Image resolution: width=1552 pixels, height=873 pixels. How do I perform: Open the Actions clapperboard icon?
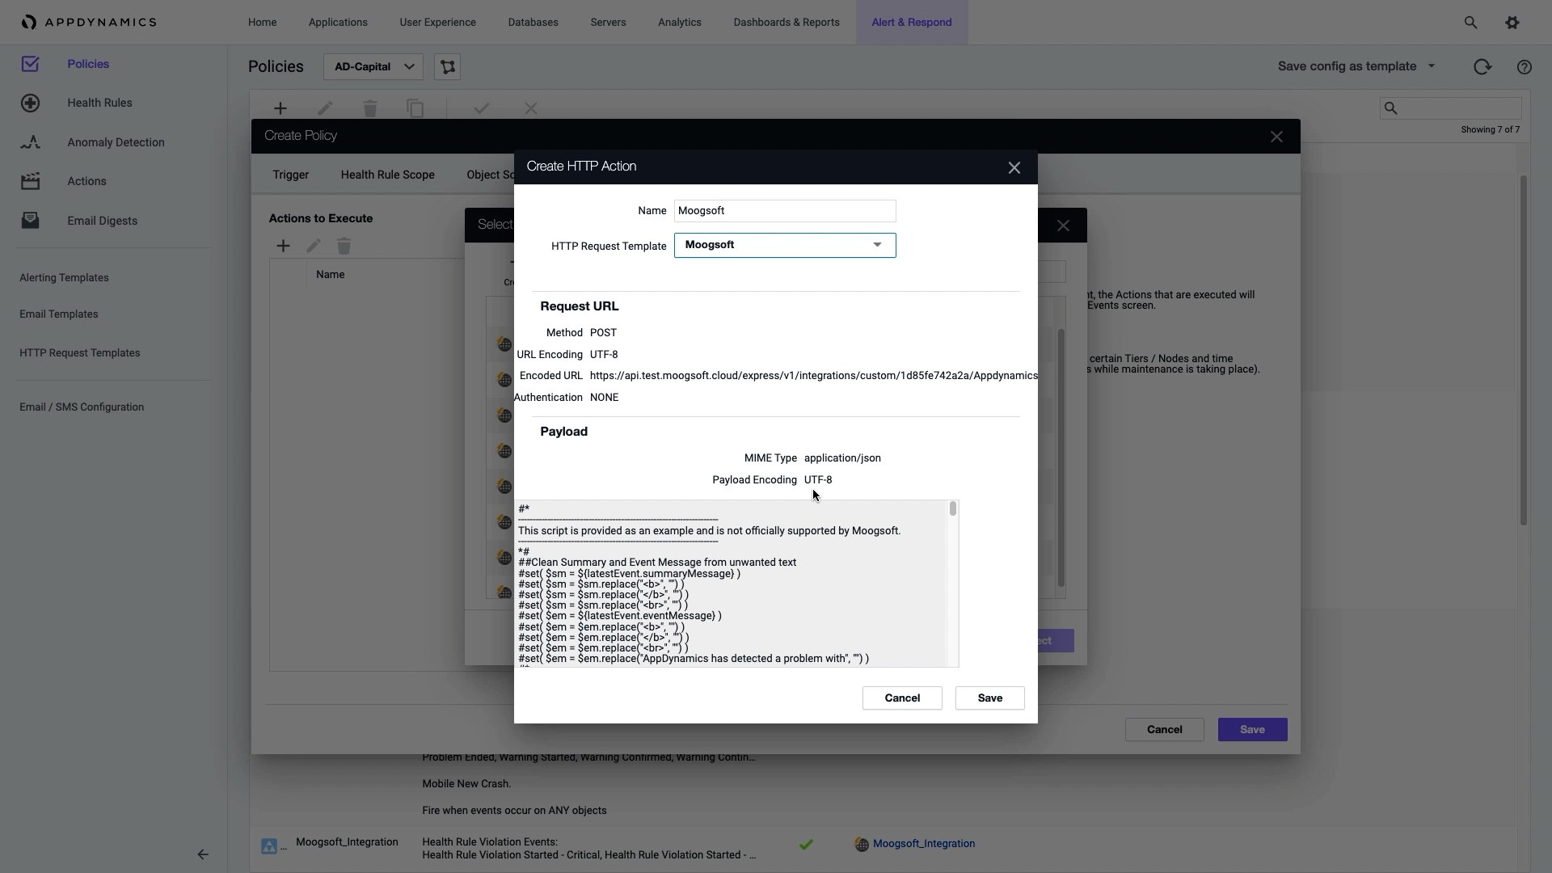[30, 181]
